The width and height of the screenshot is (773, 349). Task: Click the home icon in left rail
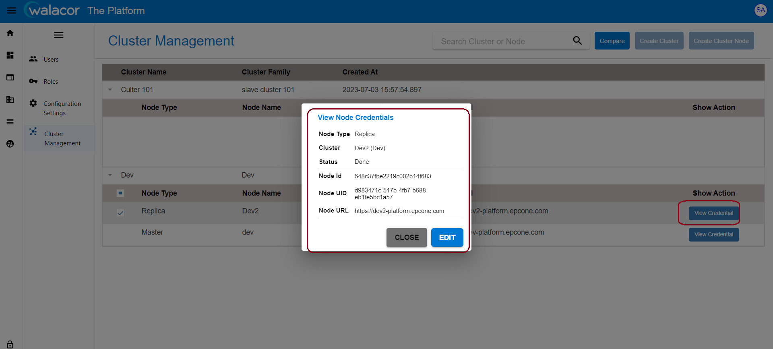10,33
